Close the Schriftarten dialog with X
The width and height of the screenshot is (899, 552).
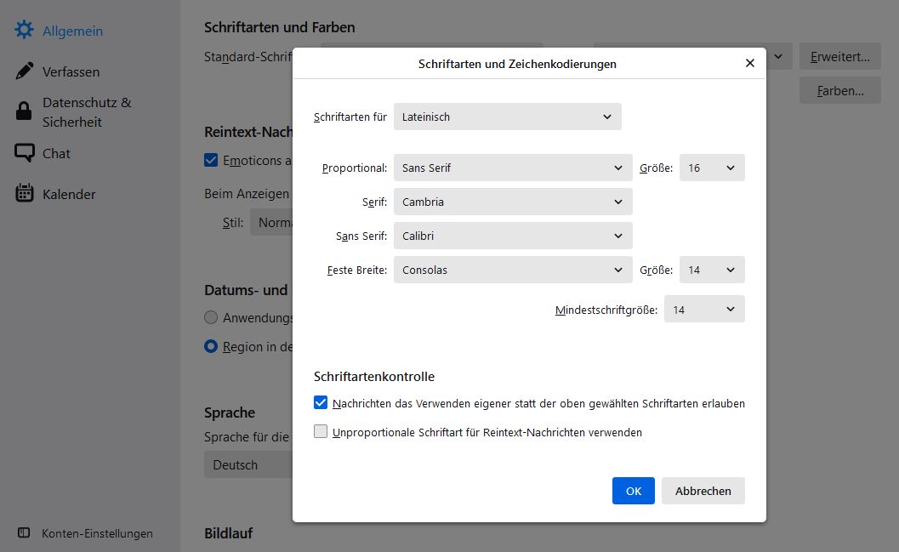[x=749, y=63]
